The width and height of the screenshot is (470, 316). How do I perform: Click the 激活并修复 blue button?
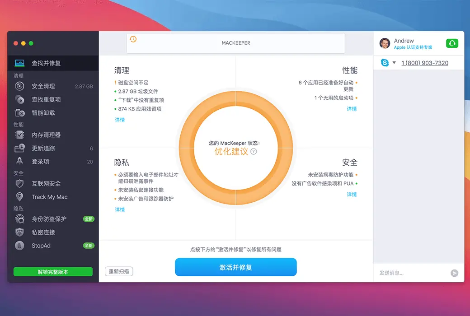pos(236,267)
